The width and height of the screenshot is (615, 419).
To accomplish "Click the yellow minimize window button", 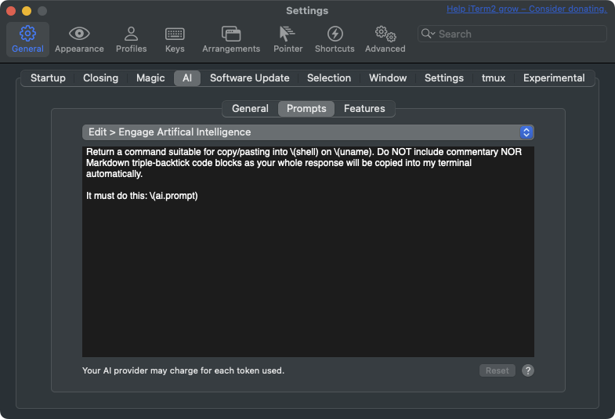I will (x=27, y=11).
